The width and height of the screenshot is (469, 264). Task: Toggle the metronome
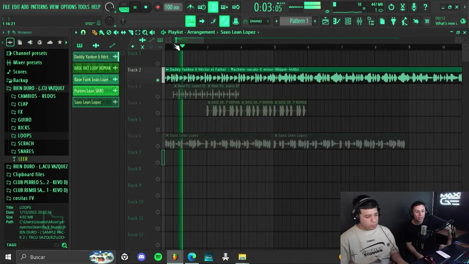point(191,7)
